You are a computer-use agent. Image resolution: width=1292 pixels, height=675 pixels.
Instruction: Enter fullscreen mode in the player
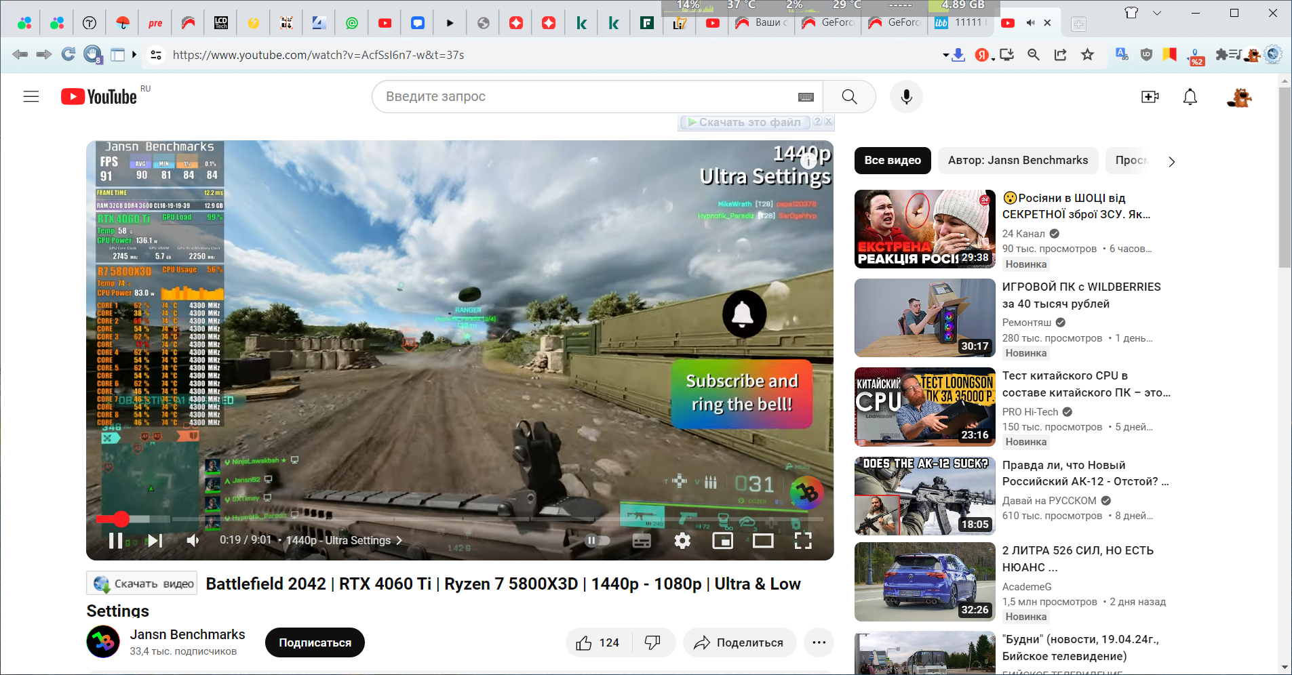click(x=803, y=540)
